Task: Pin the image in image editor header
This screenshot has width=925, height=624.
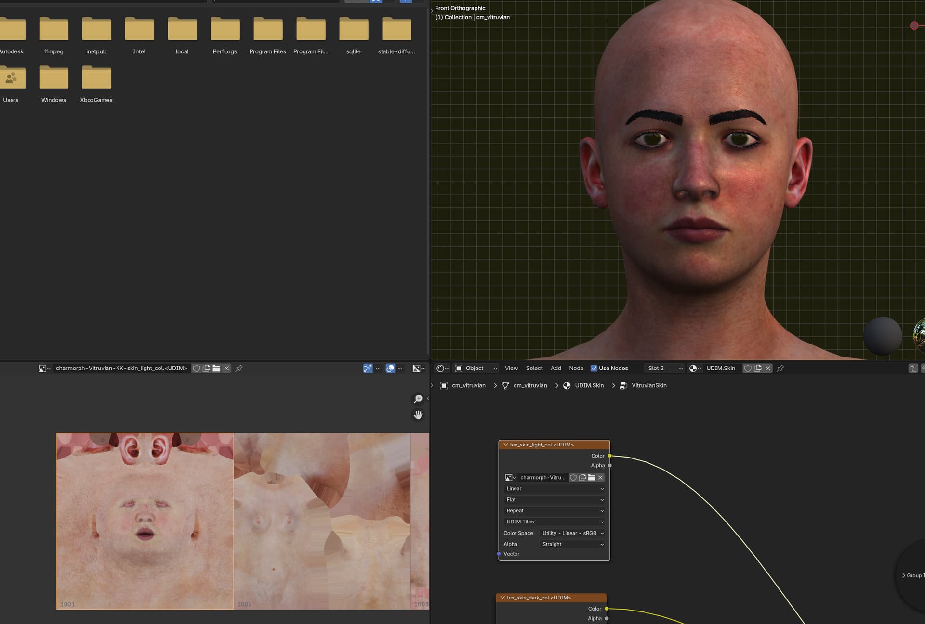Action: (x=239, y=368)
